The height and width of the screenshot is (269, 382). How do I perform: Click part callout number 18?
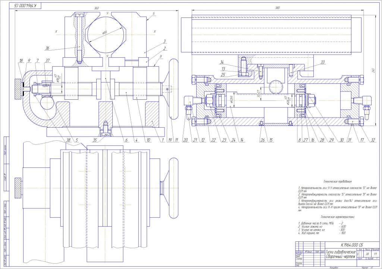[x=21, y=61]
